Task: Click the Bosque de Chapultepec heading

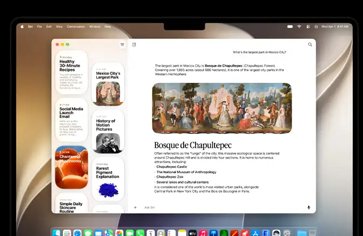Action: (x=193, y=145)
